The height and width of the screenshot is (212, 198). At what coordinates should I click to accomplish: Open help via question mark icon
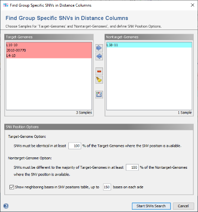click(6, 206)
